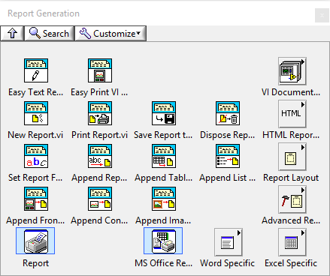Open the Customize dropdown menu
This screenshot has height=276, width=330.
click(111, 33)
